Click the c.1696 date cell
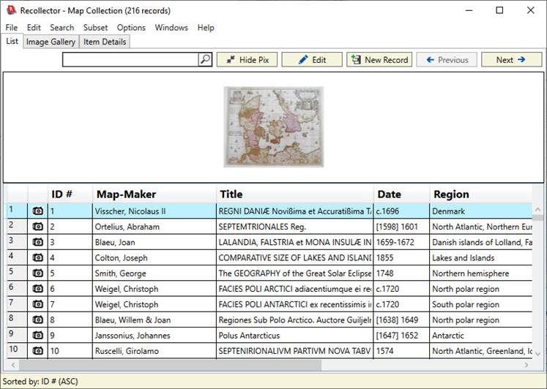Viewport: 547px width, 389px height. [401, 211]
